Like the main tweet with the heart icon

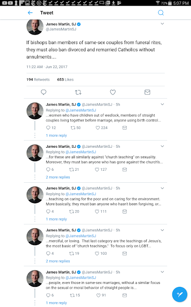(x=113, y=92)
